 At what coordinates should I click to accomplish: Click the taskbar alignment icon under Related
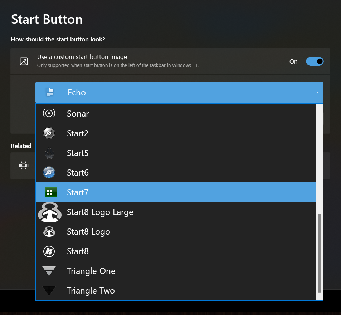(x=24, y=165)
